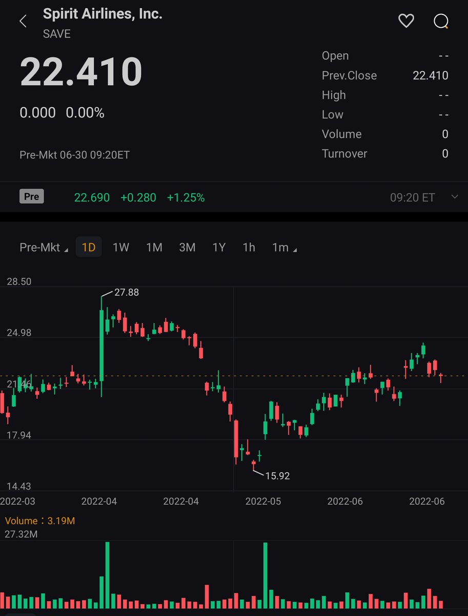Viewport: 468px width, 616px height.
Task: Click the Prev.Close value 22.410
Action: (431, 75)
